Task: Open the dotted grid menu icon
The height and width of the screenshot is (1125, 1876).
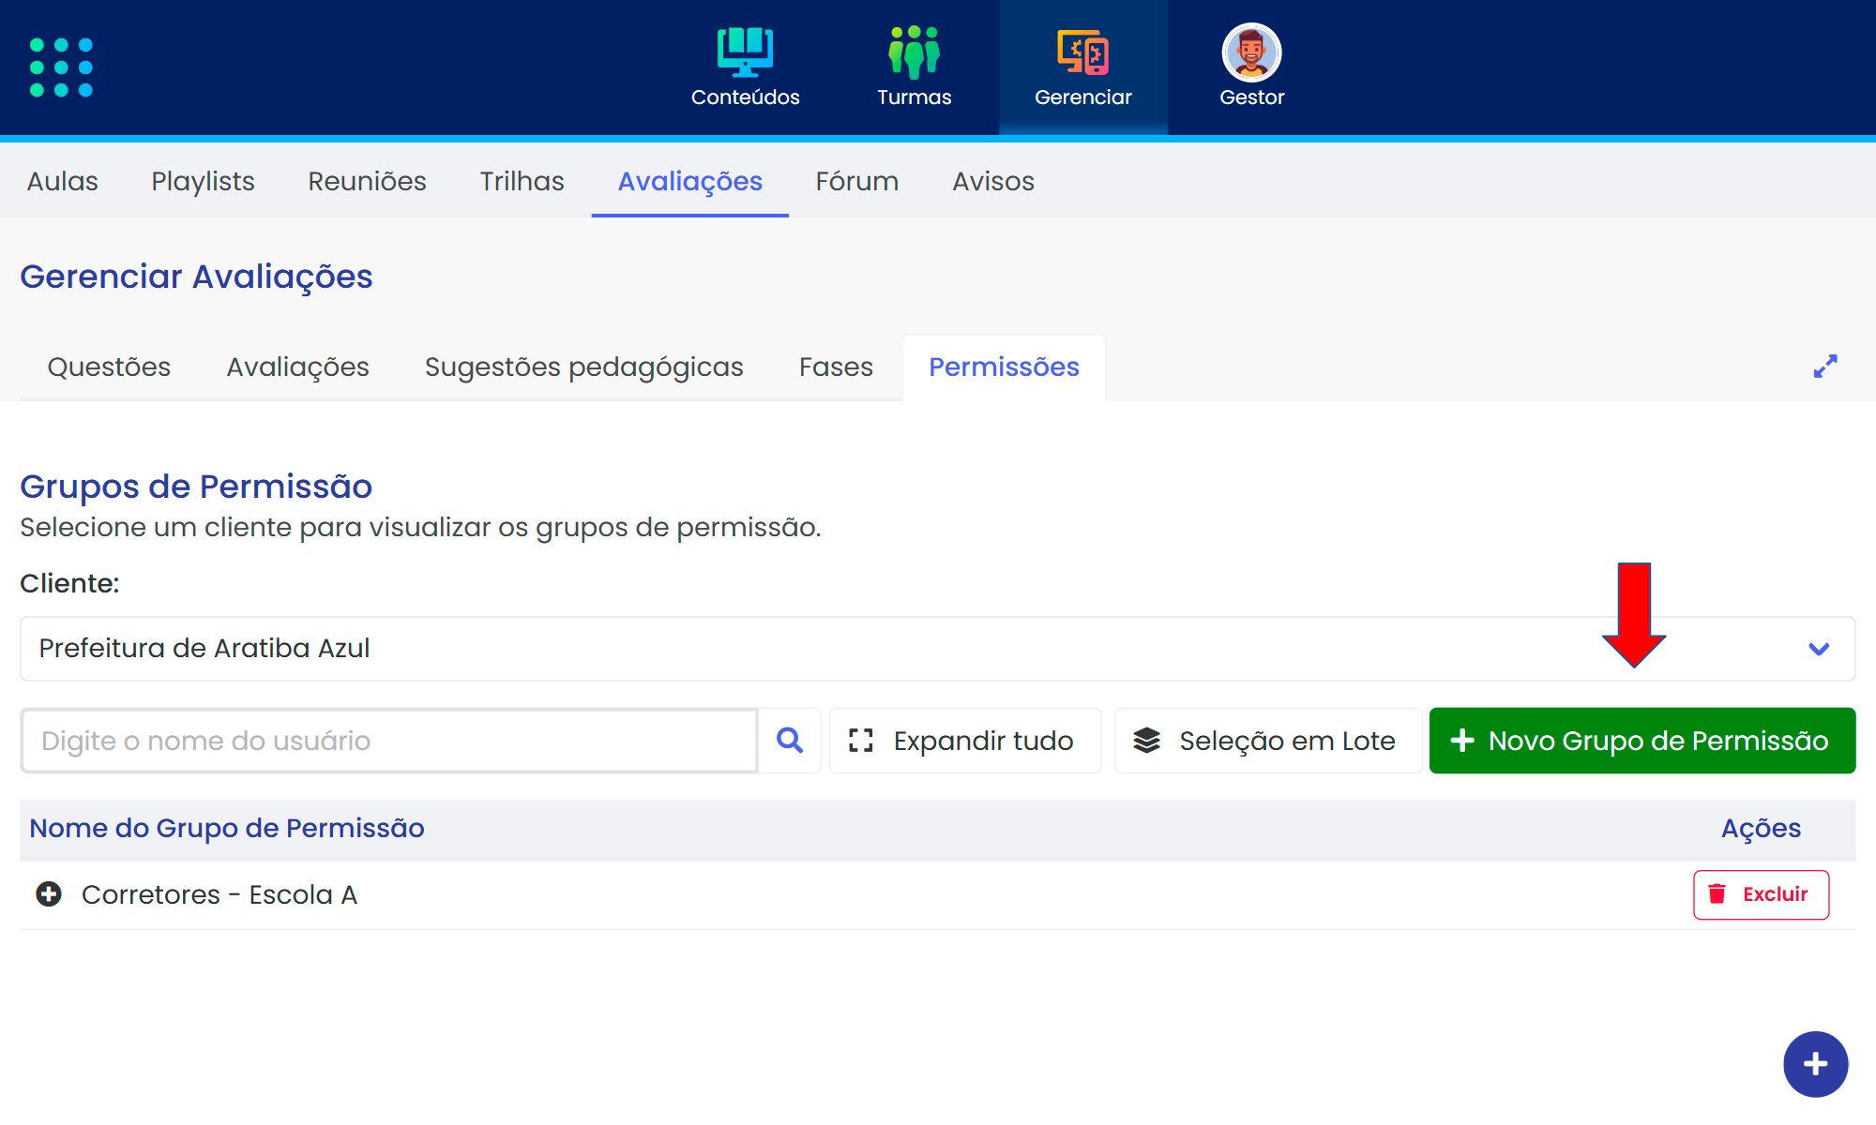Action: [x=61, y=67]
